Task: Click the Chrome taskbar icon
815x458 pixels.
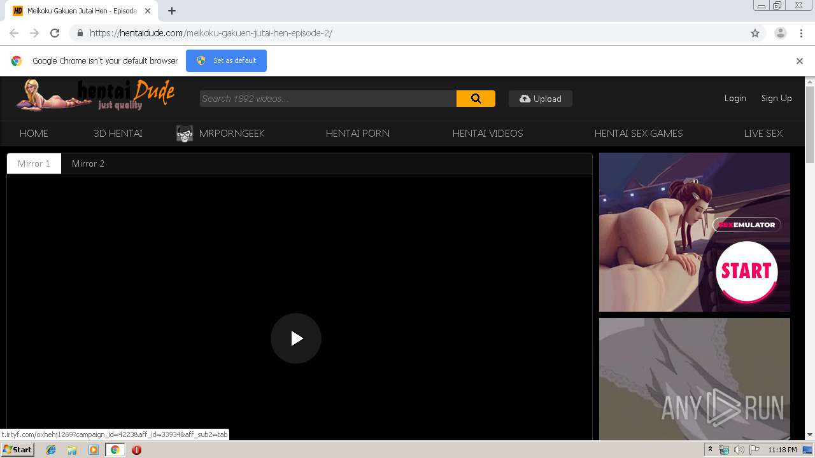Action: click(x=115, y=450)
